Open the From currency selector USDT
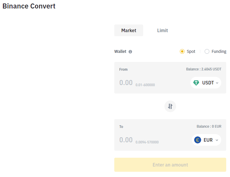Viewport: 230px width, 177px height. click(x=206, y=83)
